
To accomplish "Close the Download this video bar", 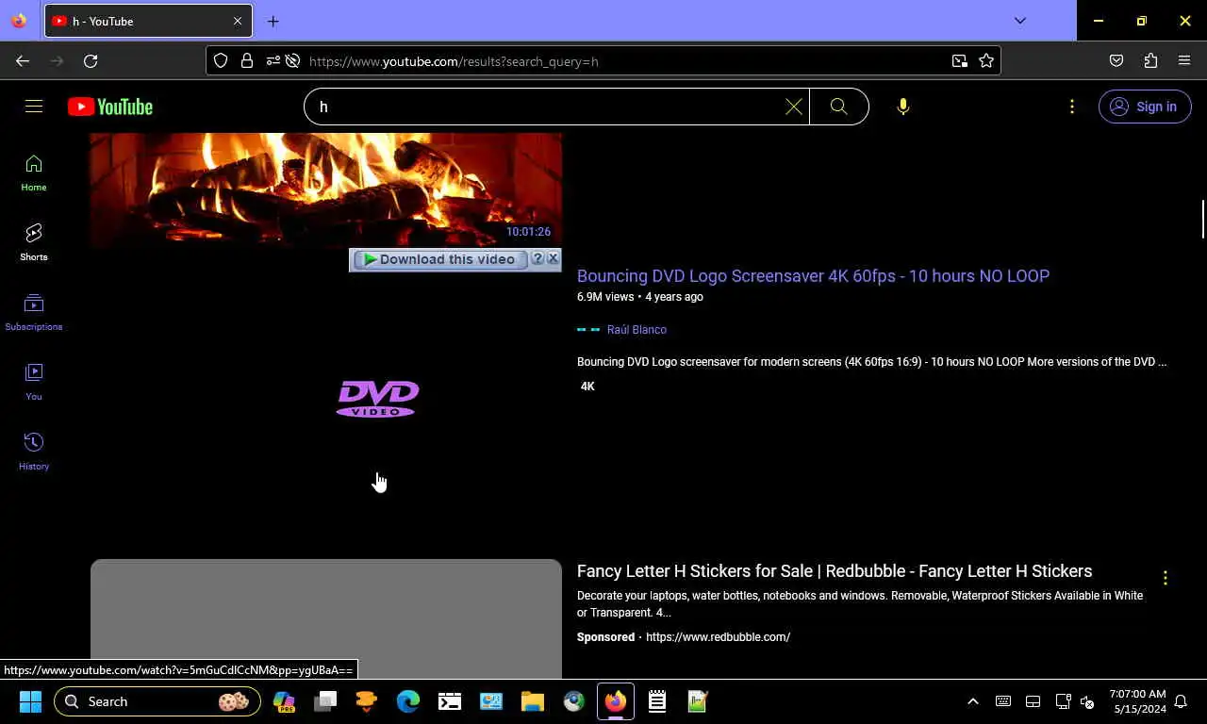I will point(553,258).
